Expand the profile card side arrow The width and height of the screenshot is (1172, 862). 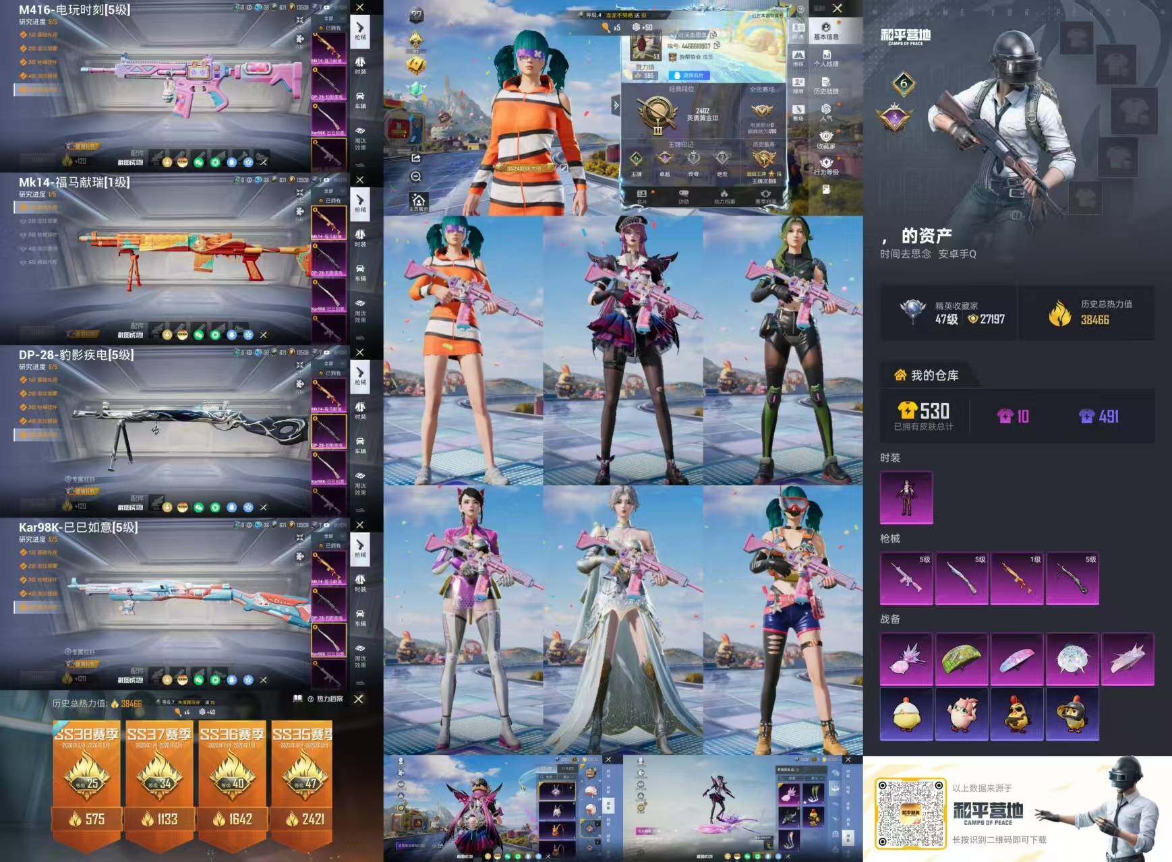coord(616,105)
